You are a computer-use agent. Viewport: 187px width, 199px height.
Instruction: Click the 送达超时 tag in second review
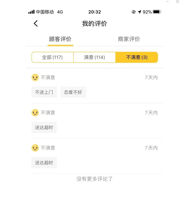(44, 127)
